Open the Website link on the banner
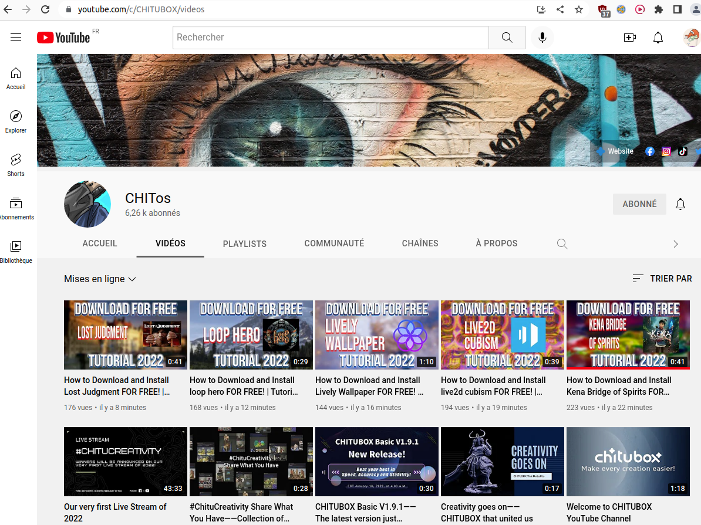Image resolution: width=701 pixels, height=525 pixels. (615, 151)
